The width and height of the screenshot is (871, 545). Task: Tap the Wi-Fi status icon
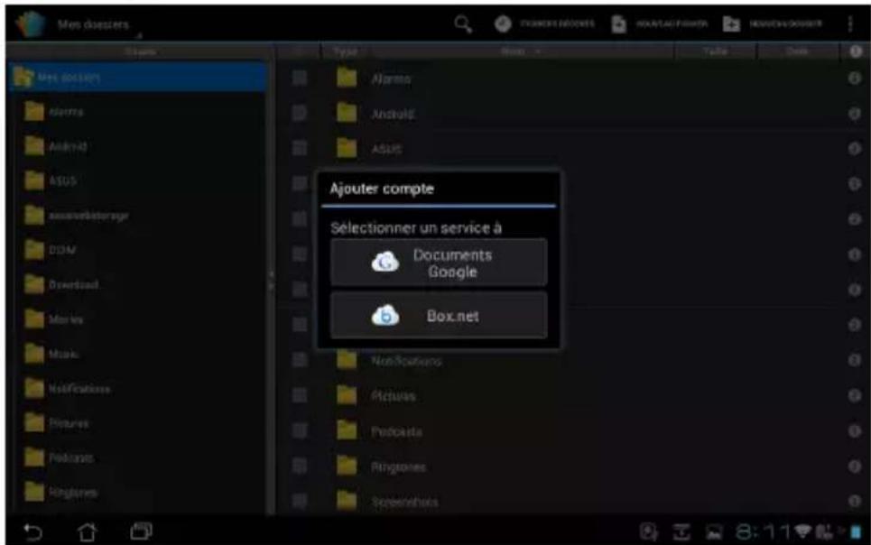click(802, 531)
